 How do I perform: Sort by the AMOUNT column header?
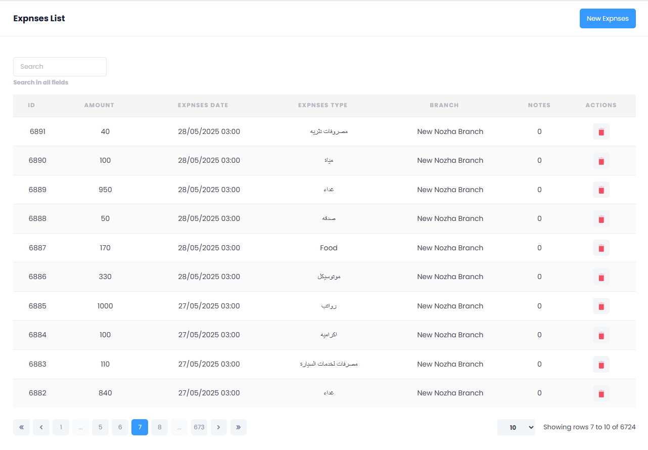(x=99, y=105)
